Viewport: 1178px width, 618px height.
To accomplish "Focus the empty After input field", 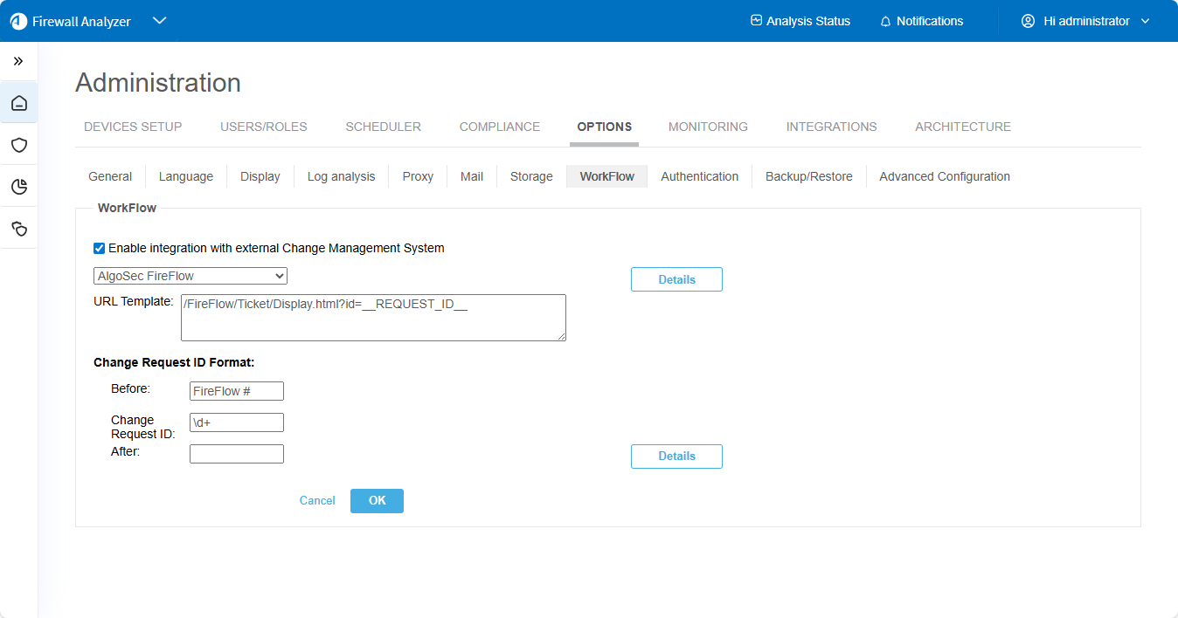I will [x=237, y=454].
